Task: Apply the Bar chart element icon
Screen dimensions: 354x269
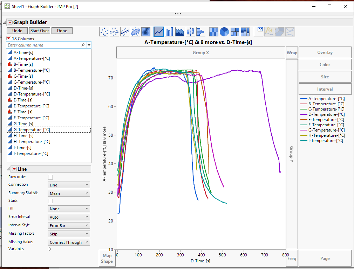Action: pyautogui.click(x=169, y=31)
